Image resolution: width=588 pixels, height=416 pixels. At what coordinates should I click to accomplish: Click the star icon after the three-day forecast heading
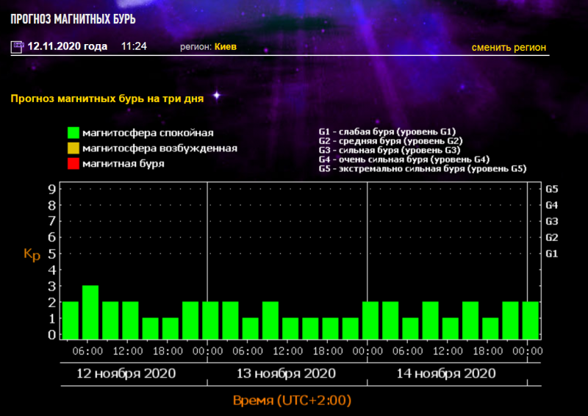pos(216,96)
